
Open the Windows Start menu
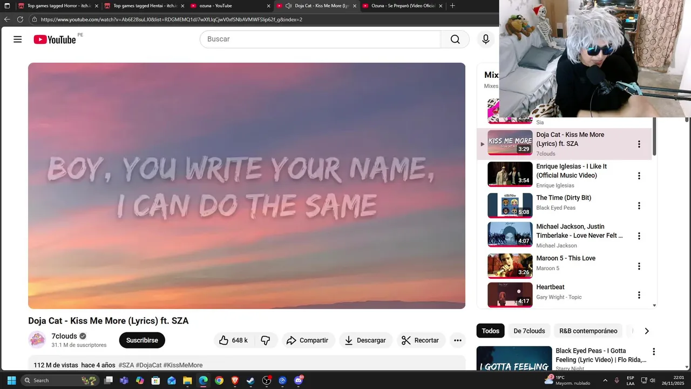[11, 380]
